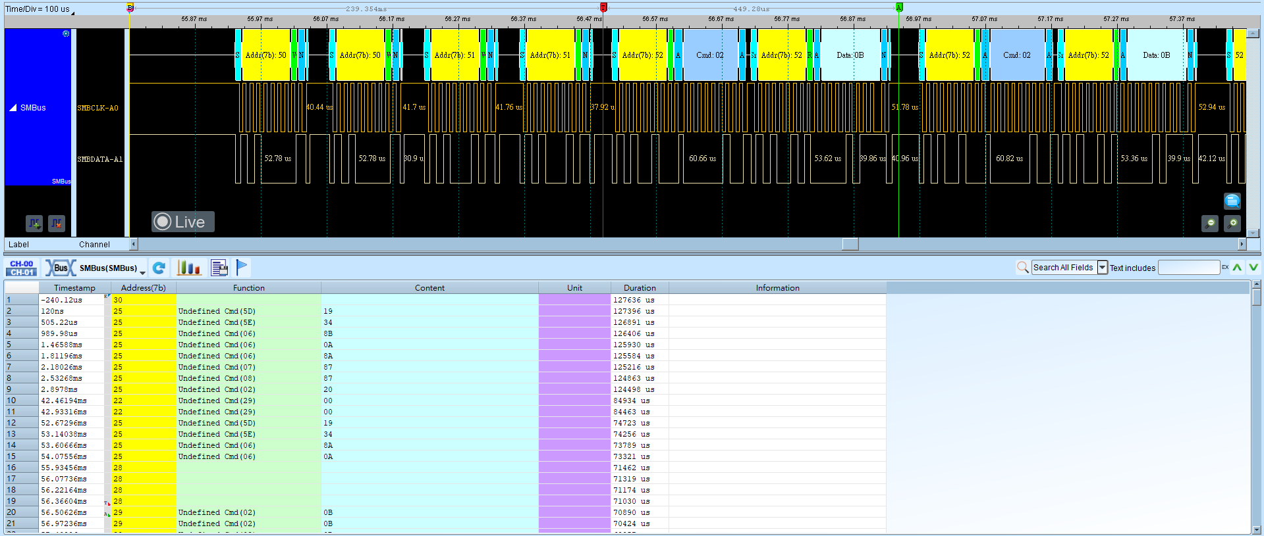Jump to next search match arrow
Image resolution: width=1264 pixels, height=536 pixels.
click(x=1253, y=267)
